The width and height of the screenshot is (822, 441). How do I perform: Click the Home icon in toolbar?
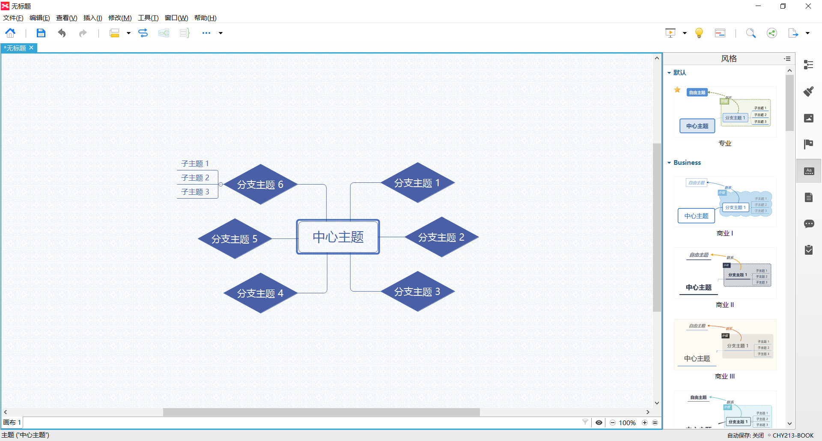10,33
